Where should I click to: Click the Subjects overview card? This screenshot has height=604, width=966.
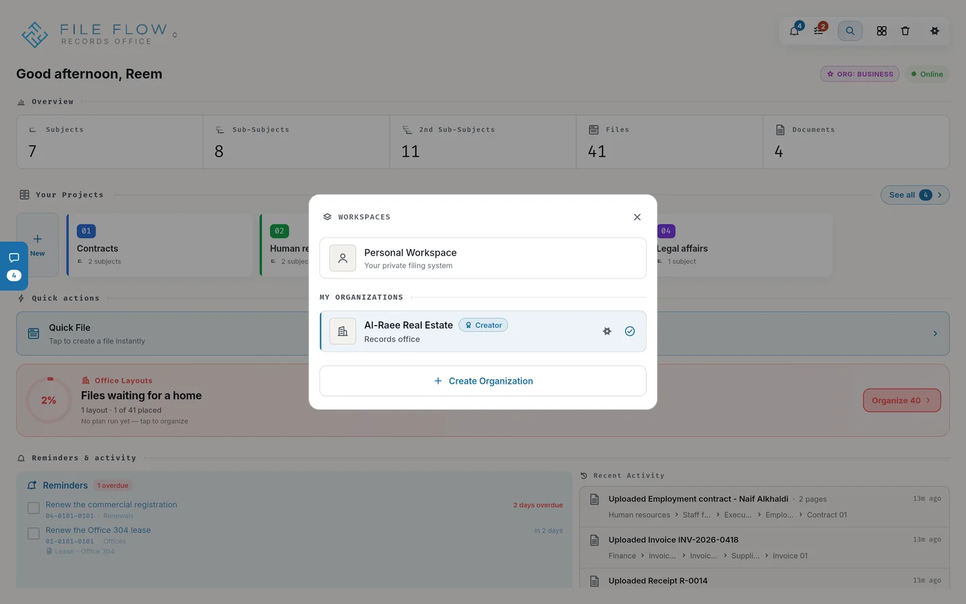(x=110, y=142)
